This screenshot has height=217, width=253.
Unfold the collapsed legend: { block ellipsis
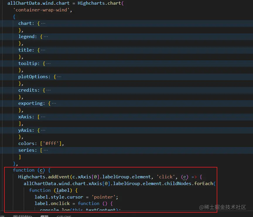(x=46, y=37)
